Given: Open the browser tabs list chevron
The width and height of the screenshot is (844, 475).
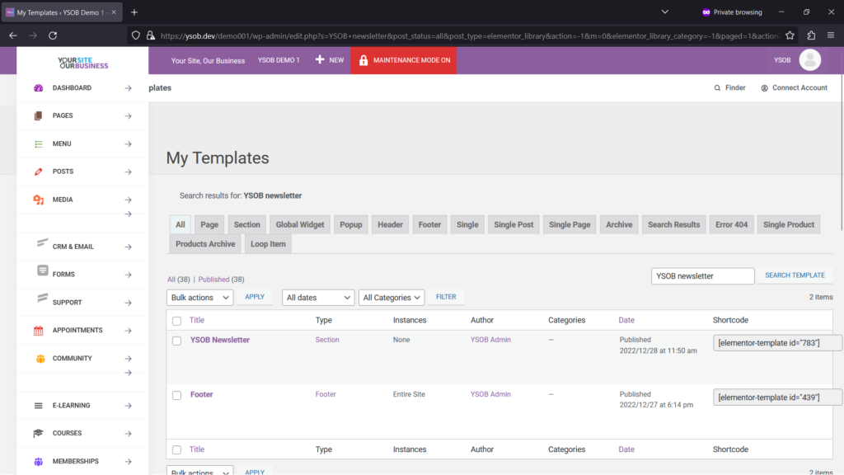Looking at the screenshot, I should 665,12.
